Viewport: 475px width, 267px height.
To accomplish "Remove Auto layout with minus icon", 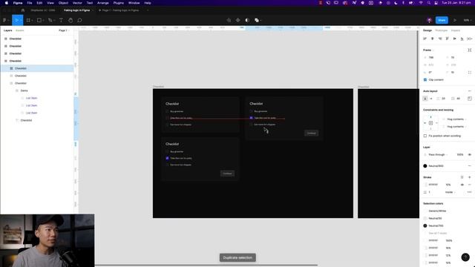I will click(x=470, y=91).
